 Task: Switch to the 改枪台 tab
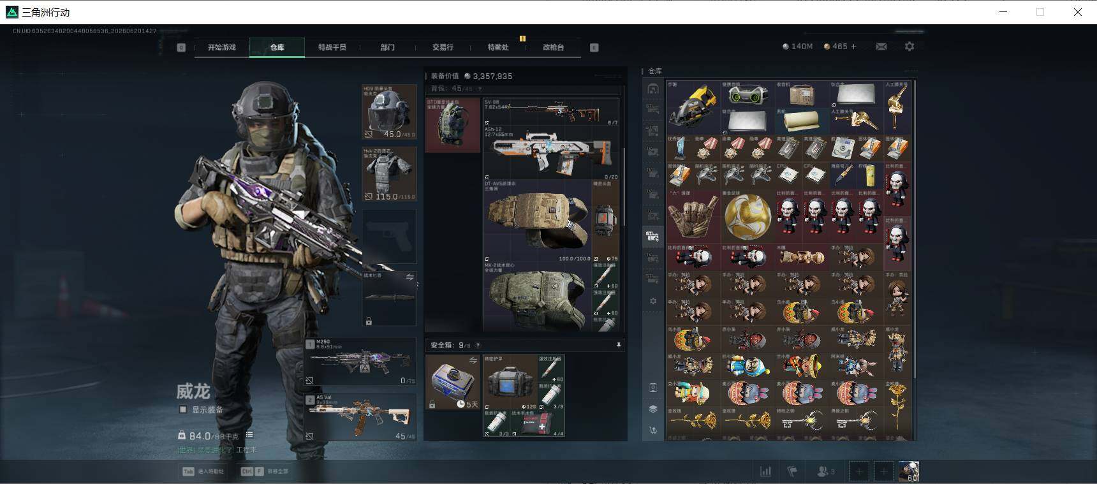click(553, 47)
